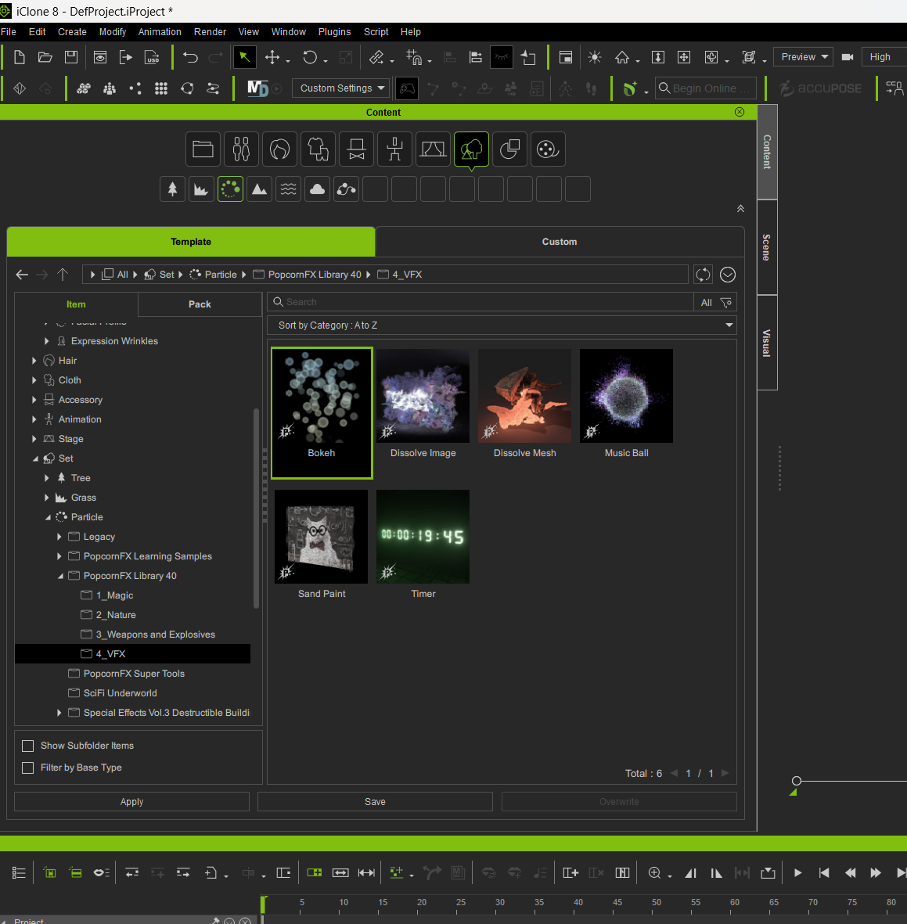Click the Save button
The image size is (907, 924).
tap(375, 802)
